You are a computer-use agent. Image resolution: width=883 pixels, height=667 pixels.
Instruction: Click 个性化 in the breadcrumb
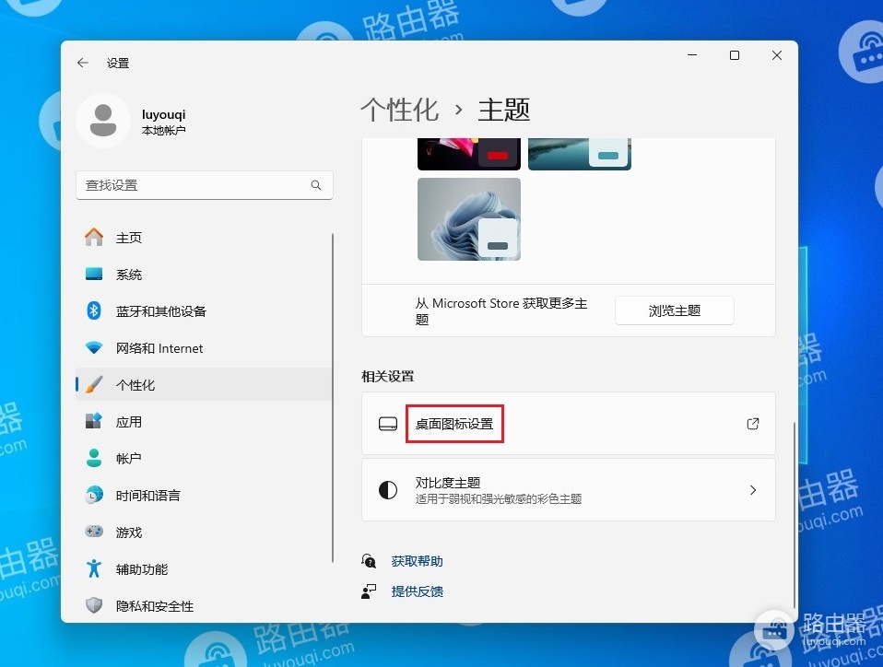click(399, 110)
